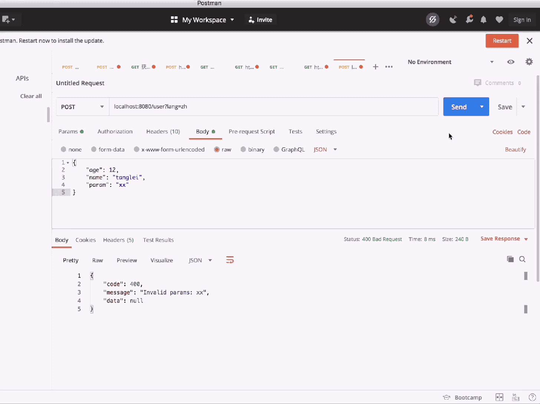Open Manage Environments gear icon
This screenshot has height=404, width=540.
(529, 62)
